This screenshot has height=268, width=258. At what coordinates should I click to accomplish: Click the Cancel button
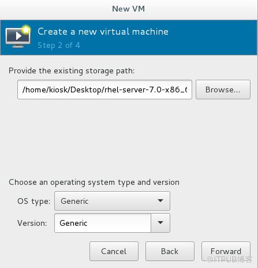114,251
